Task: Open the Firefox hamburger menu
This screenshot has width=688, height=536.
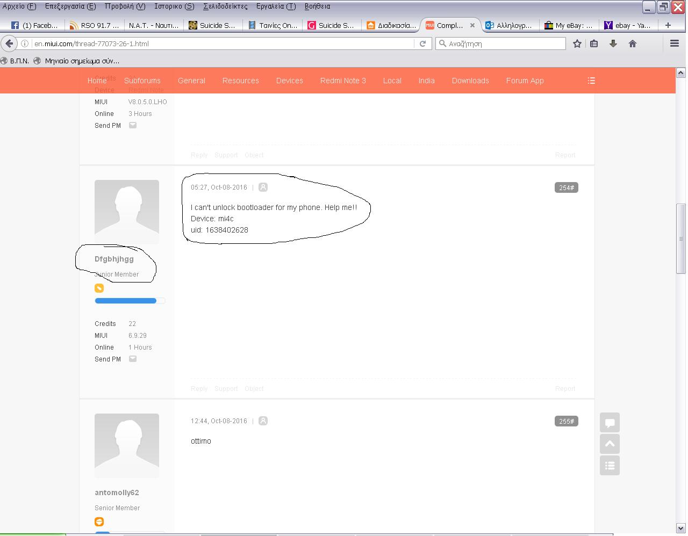Action: click(x=674, y=44)
